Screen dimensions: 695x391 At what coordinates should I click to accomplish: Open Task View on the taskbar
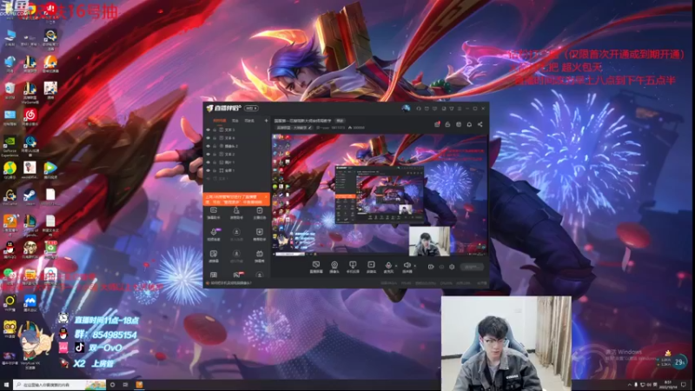click(125, 385)
